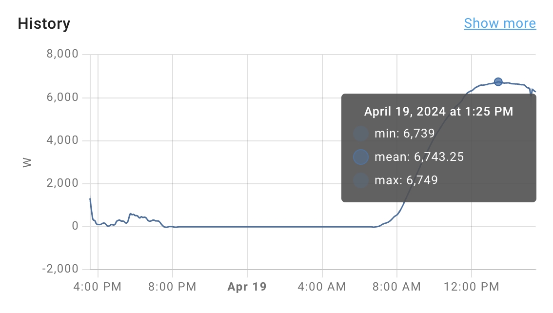Image resolution: width=553 pixels, height=313 pixels.
Task: Click the 4:00 AM time axis label
Action: tap(322, 286)
